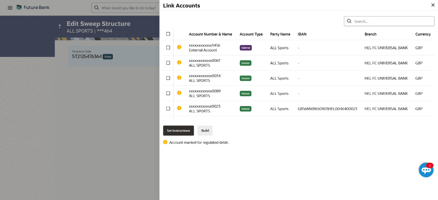The width and height of the screenshot is (438, 200).
Task: Open the hamburger navigation menu
Action: click(x=10, y=7)
